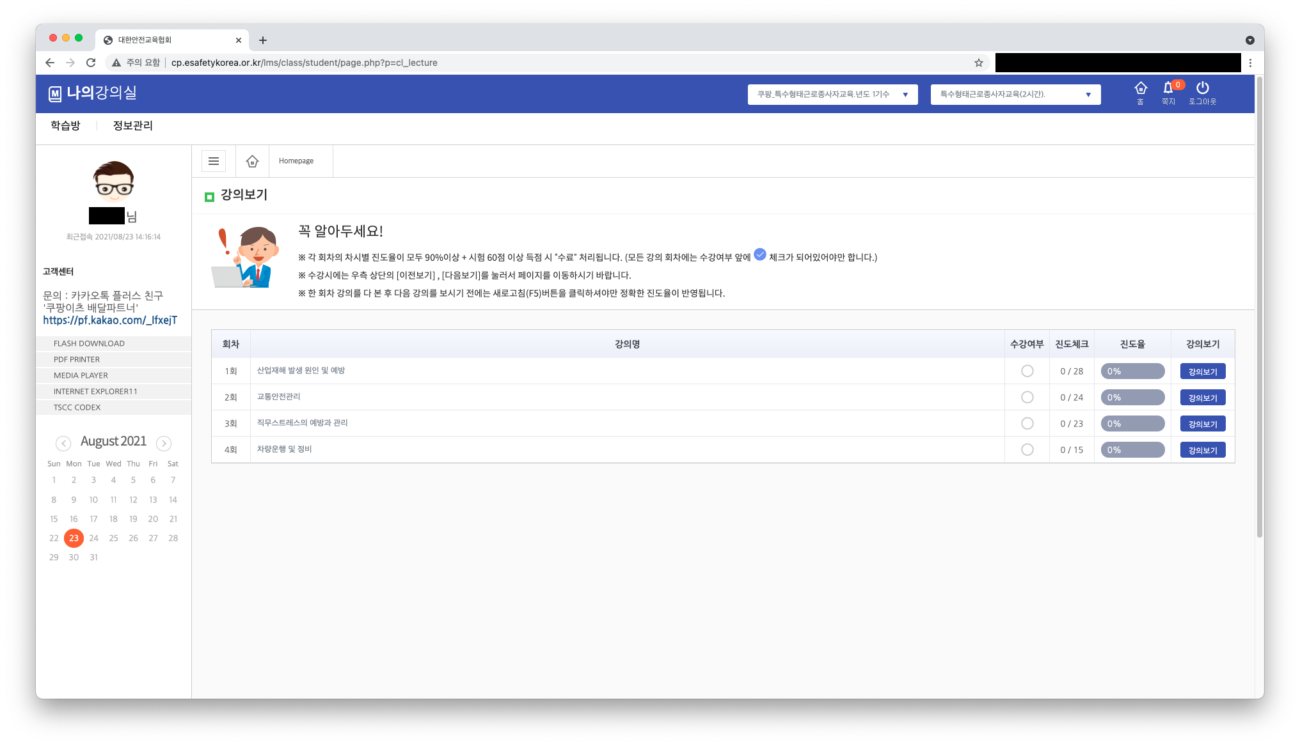
Task: Click the breadcrumb home icon
Action: coord(252,161)
